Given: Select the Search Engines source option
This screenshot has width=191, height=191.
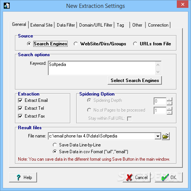Looking at the screenshot, I should (47, 44).
